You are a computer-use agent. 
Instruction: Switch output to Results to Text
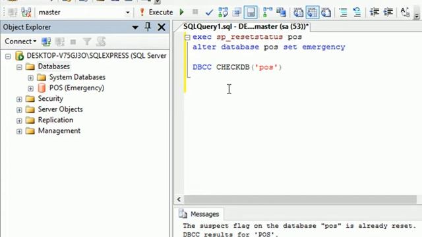click(x=298, y=13)
